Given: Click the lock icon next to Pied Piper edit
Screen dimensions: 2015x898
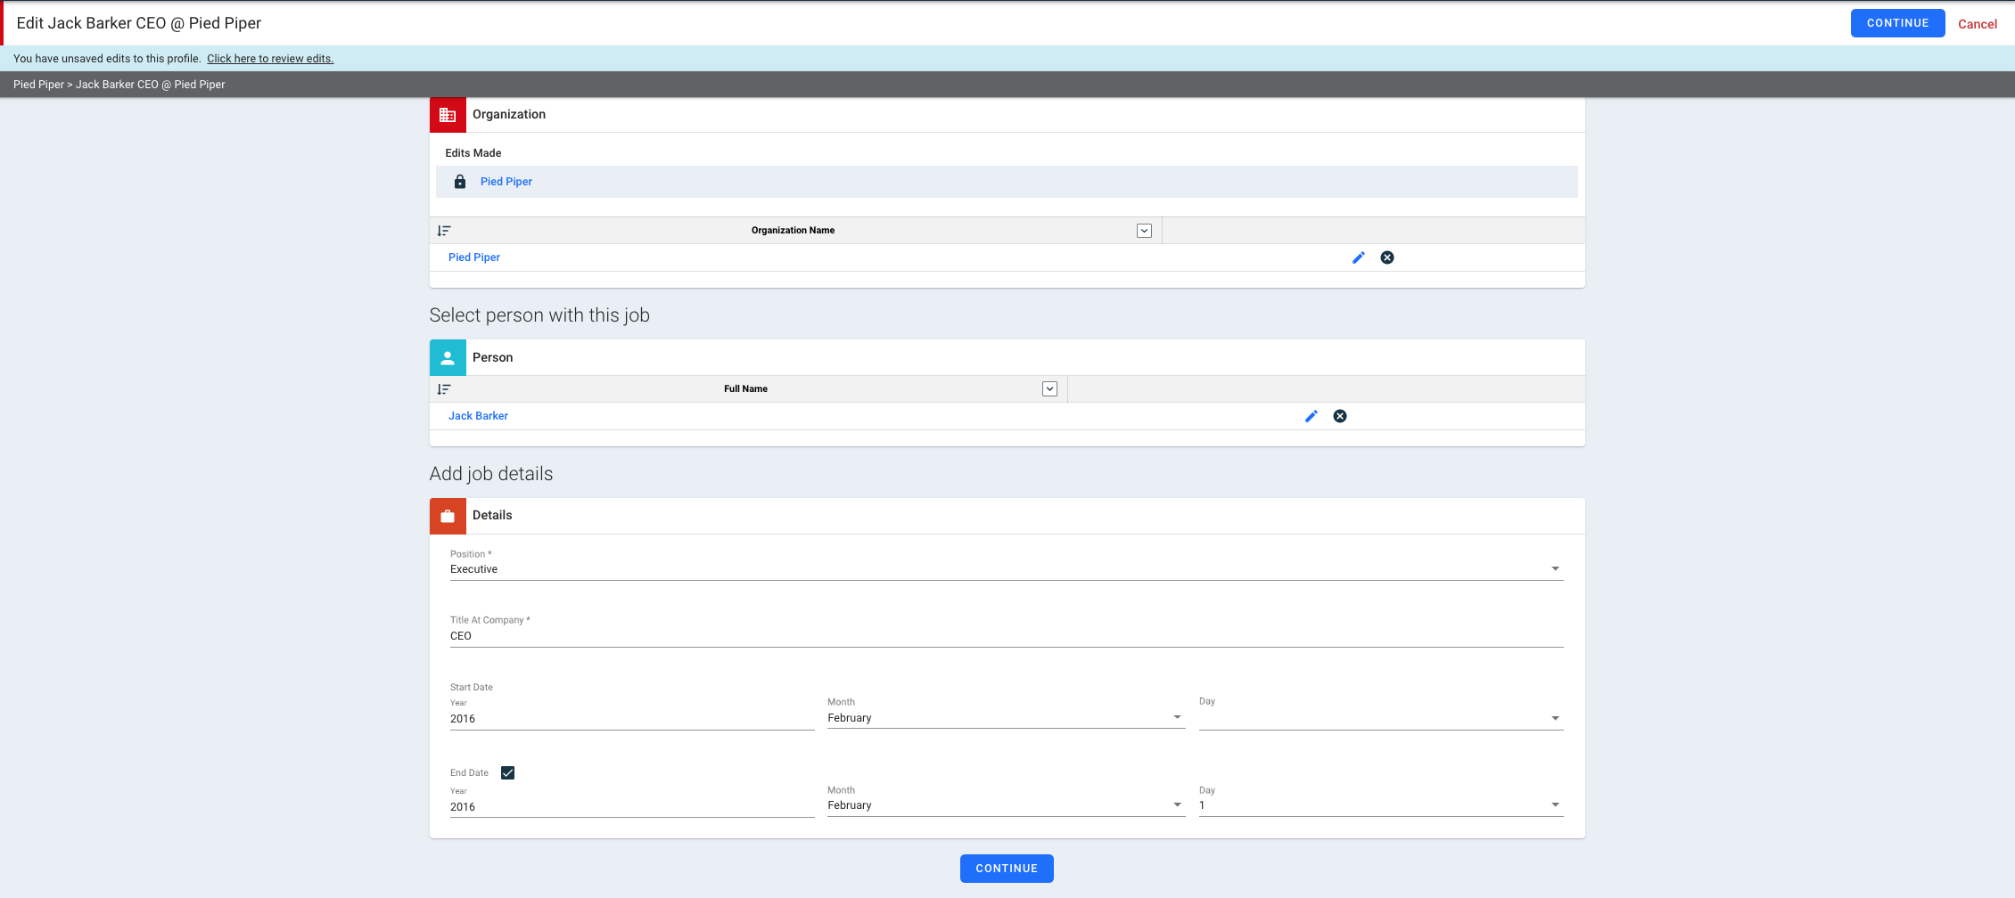Looking at the screenshot, I should click(460, 182).
